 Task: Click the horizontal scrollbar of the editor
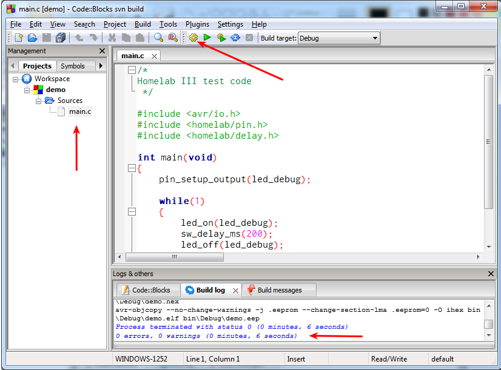[x=175, y=257]
